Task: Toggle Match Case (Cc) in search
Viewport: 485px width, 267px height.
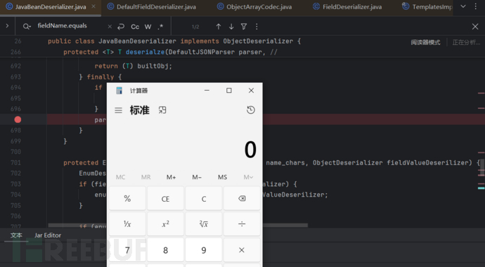Action: [x=135, y=27]
